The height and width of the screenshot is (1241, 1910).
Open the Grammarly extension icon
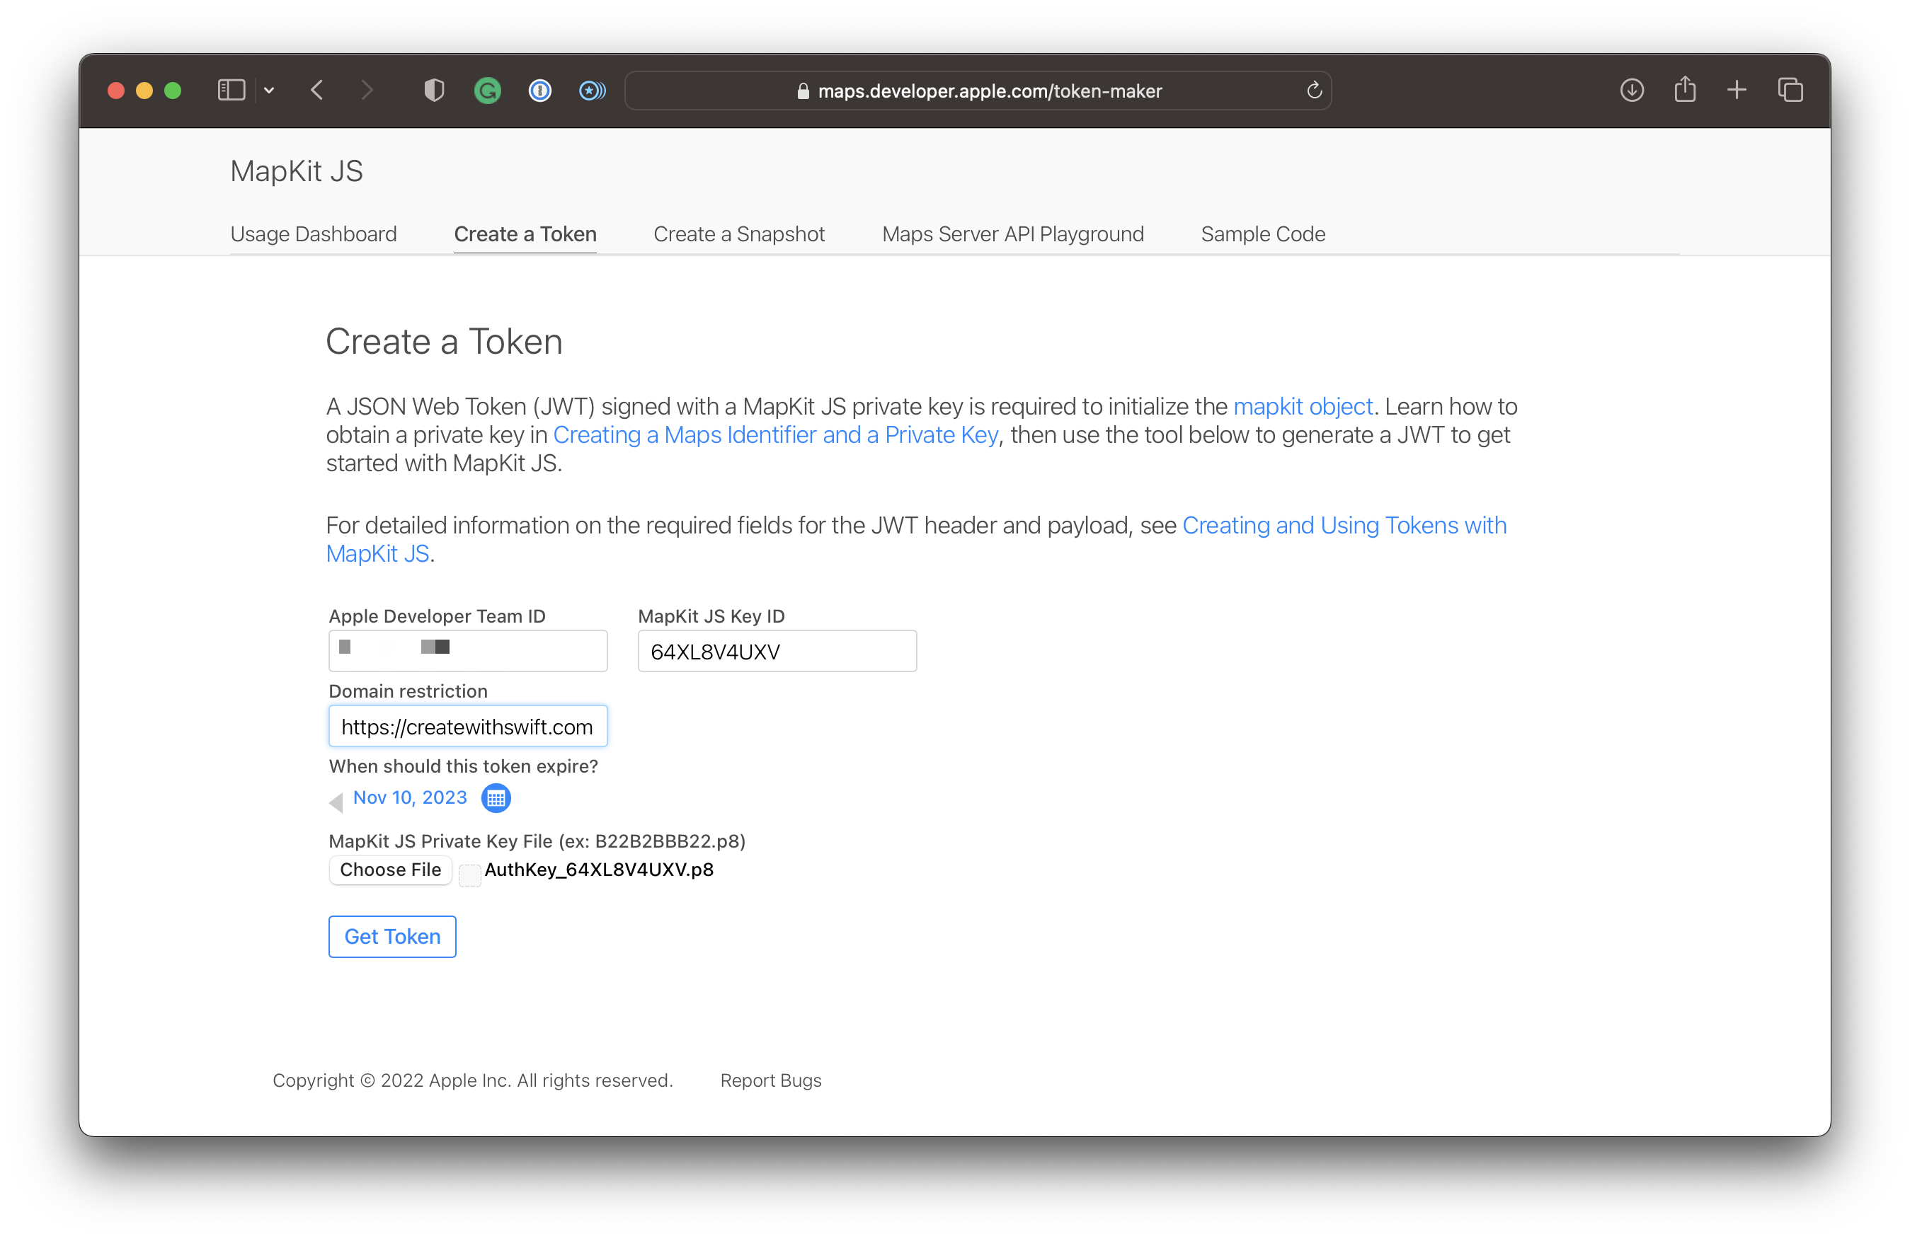pos(487,91)
